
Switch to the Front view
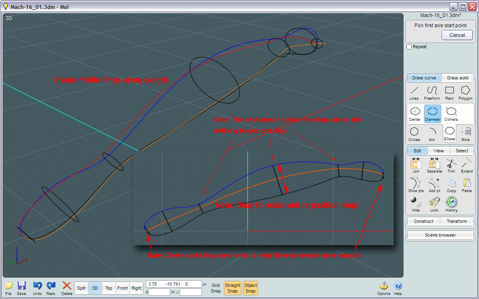[x=123, y=288]
